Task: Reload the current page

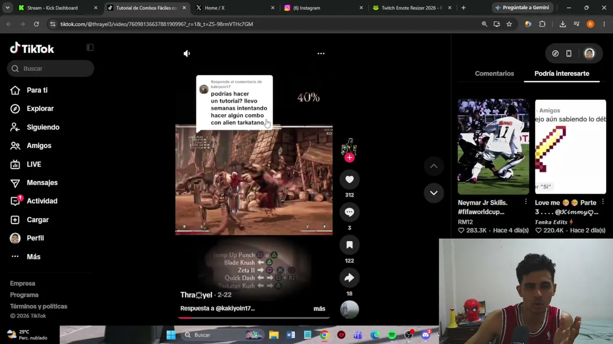Action: [x=36, y=24]
